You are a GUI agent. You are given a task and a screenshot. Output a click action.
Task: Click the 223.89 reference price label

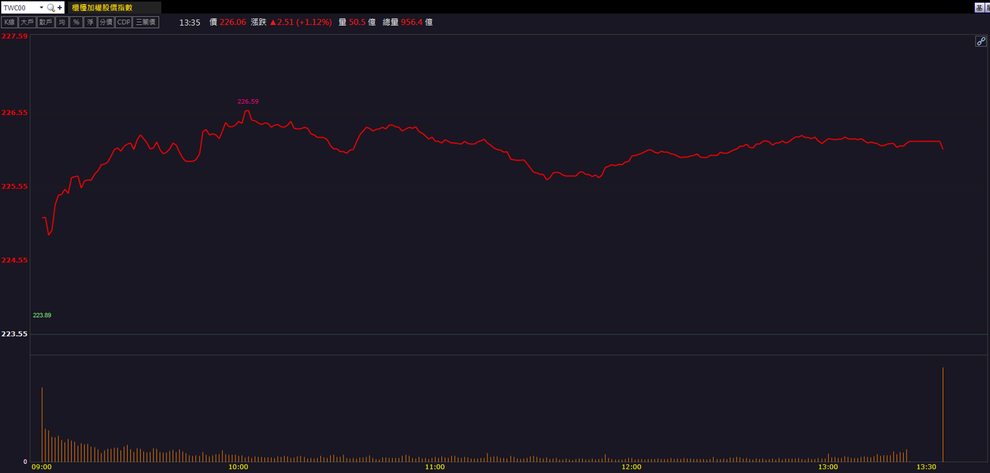(x=42, y=315)
